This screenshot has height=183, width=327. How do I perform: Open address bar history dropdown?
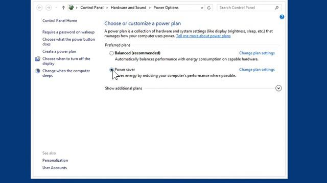click(x=202, y=8)
